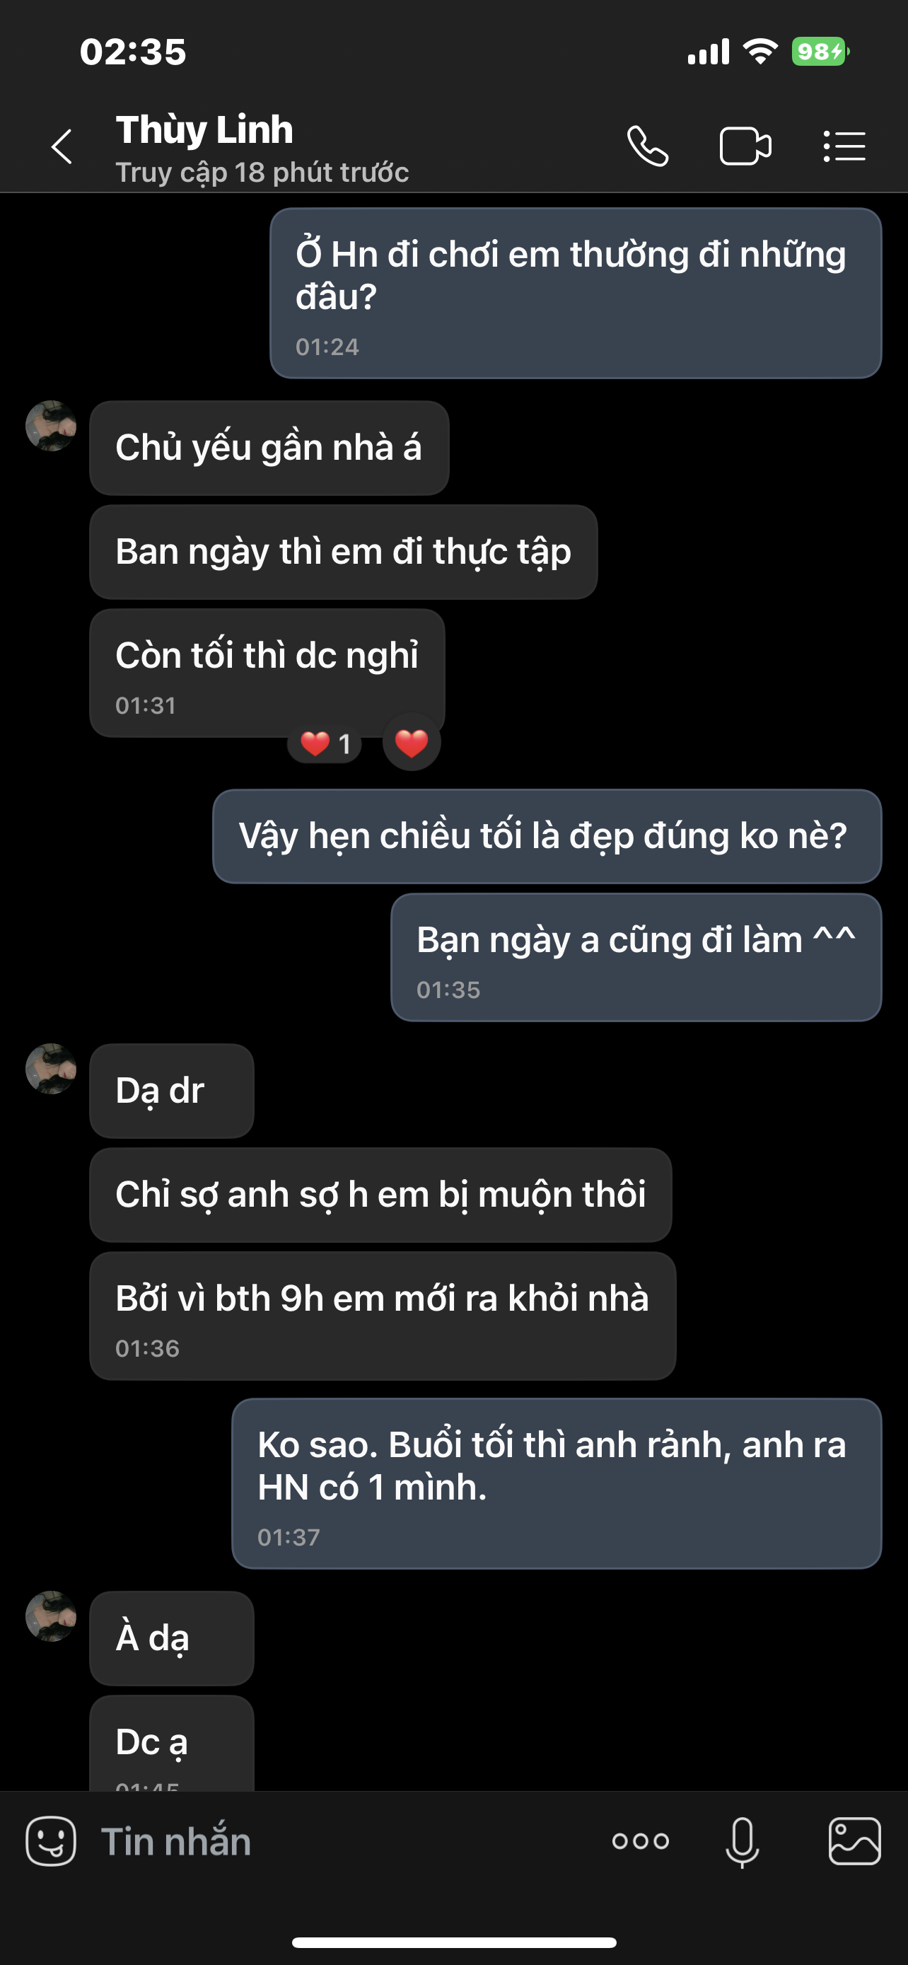Tap message "Vậy hẹn chiều tối là đẹp đúng ko nè?"

(x=547, y=836)
